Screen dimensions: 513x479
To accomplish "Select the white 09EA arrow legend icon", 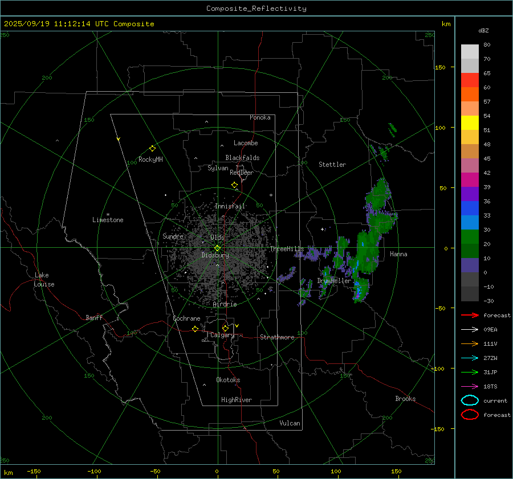I will pyautogui.click(x=470, y=329).
